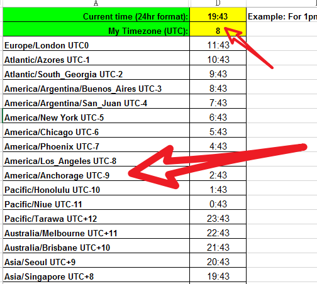Select the green Current time label cell
Viewport: 317px width, 284px height.
pos(96,14)
